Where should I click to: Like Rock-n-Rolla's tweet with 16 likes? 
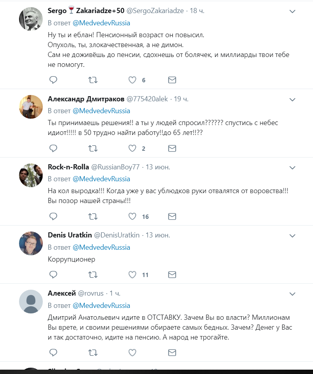coord(132,216)
